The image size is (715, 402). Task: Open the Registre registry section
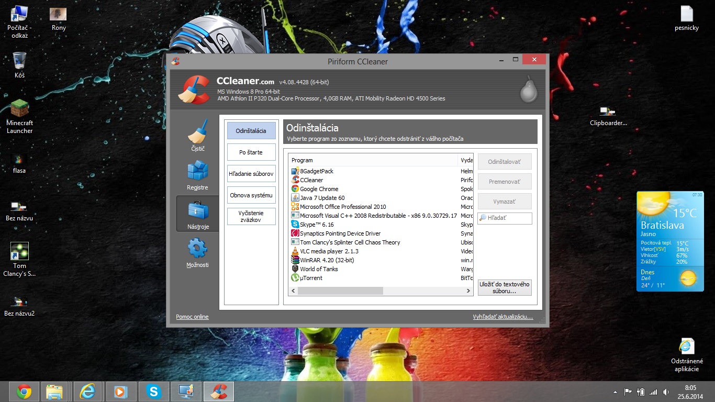197,174
